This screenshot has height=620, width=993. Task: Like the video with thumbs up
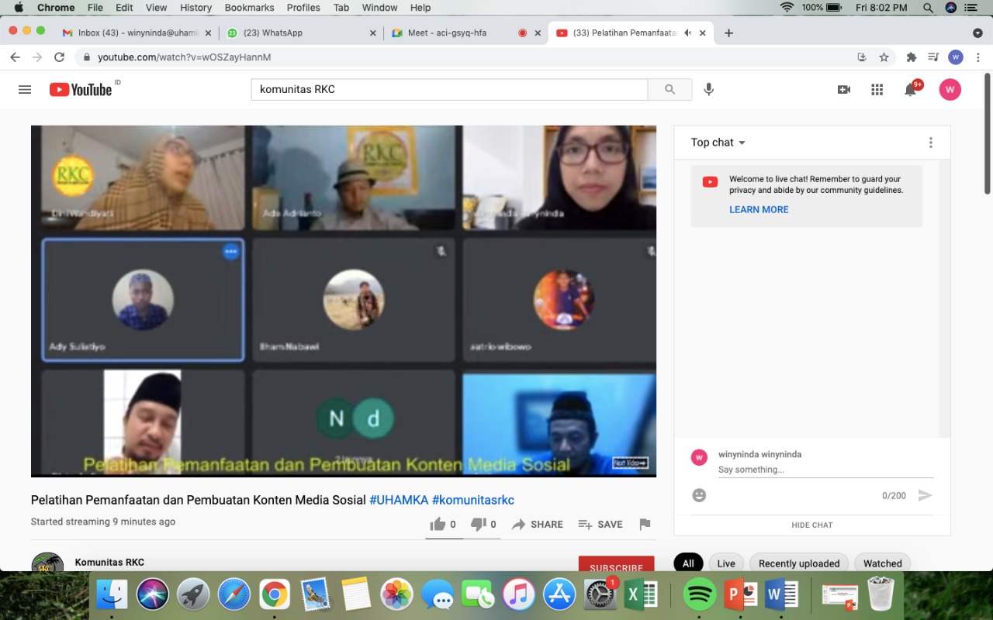click(x=438, y=525)
